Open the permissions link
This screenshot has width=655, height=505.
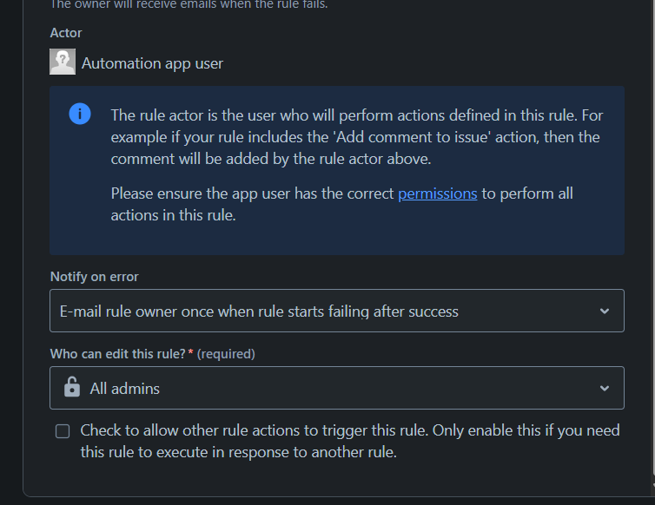[437, 193]
